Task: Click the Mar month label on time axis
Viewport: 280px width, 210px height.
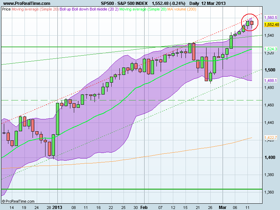Action: [223, 207]
